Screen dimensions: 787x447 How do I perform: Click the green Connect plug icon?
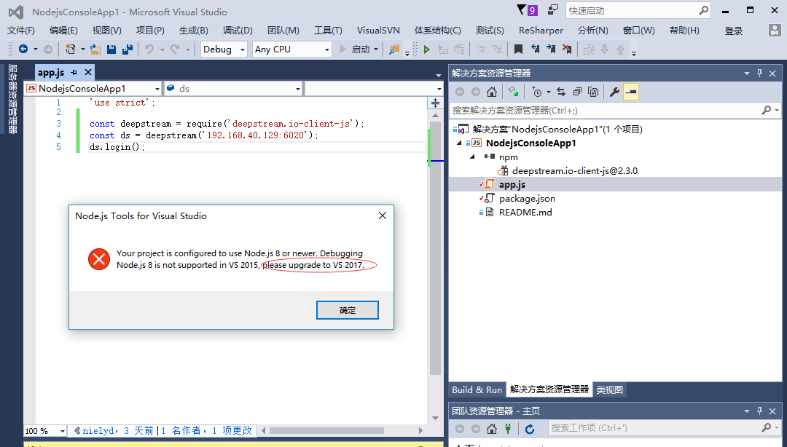click(x=508, y=429)
